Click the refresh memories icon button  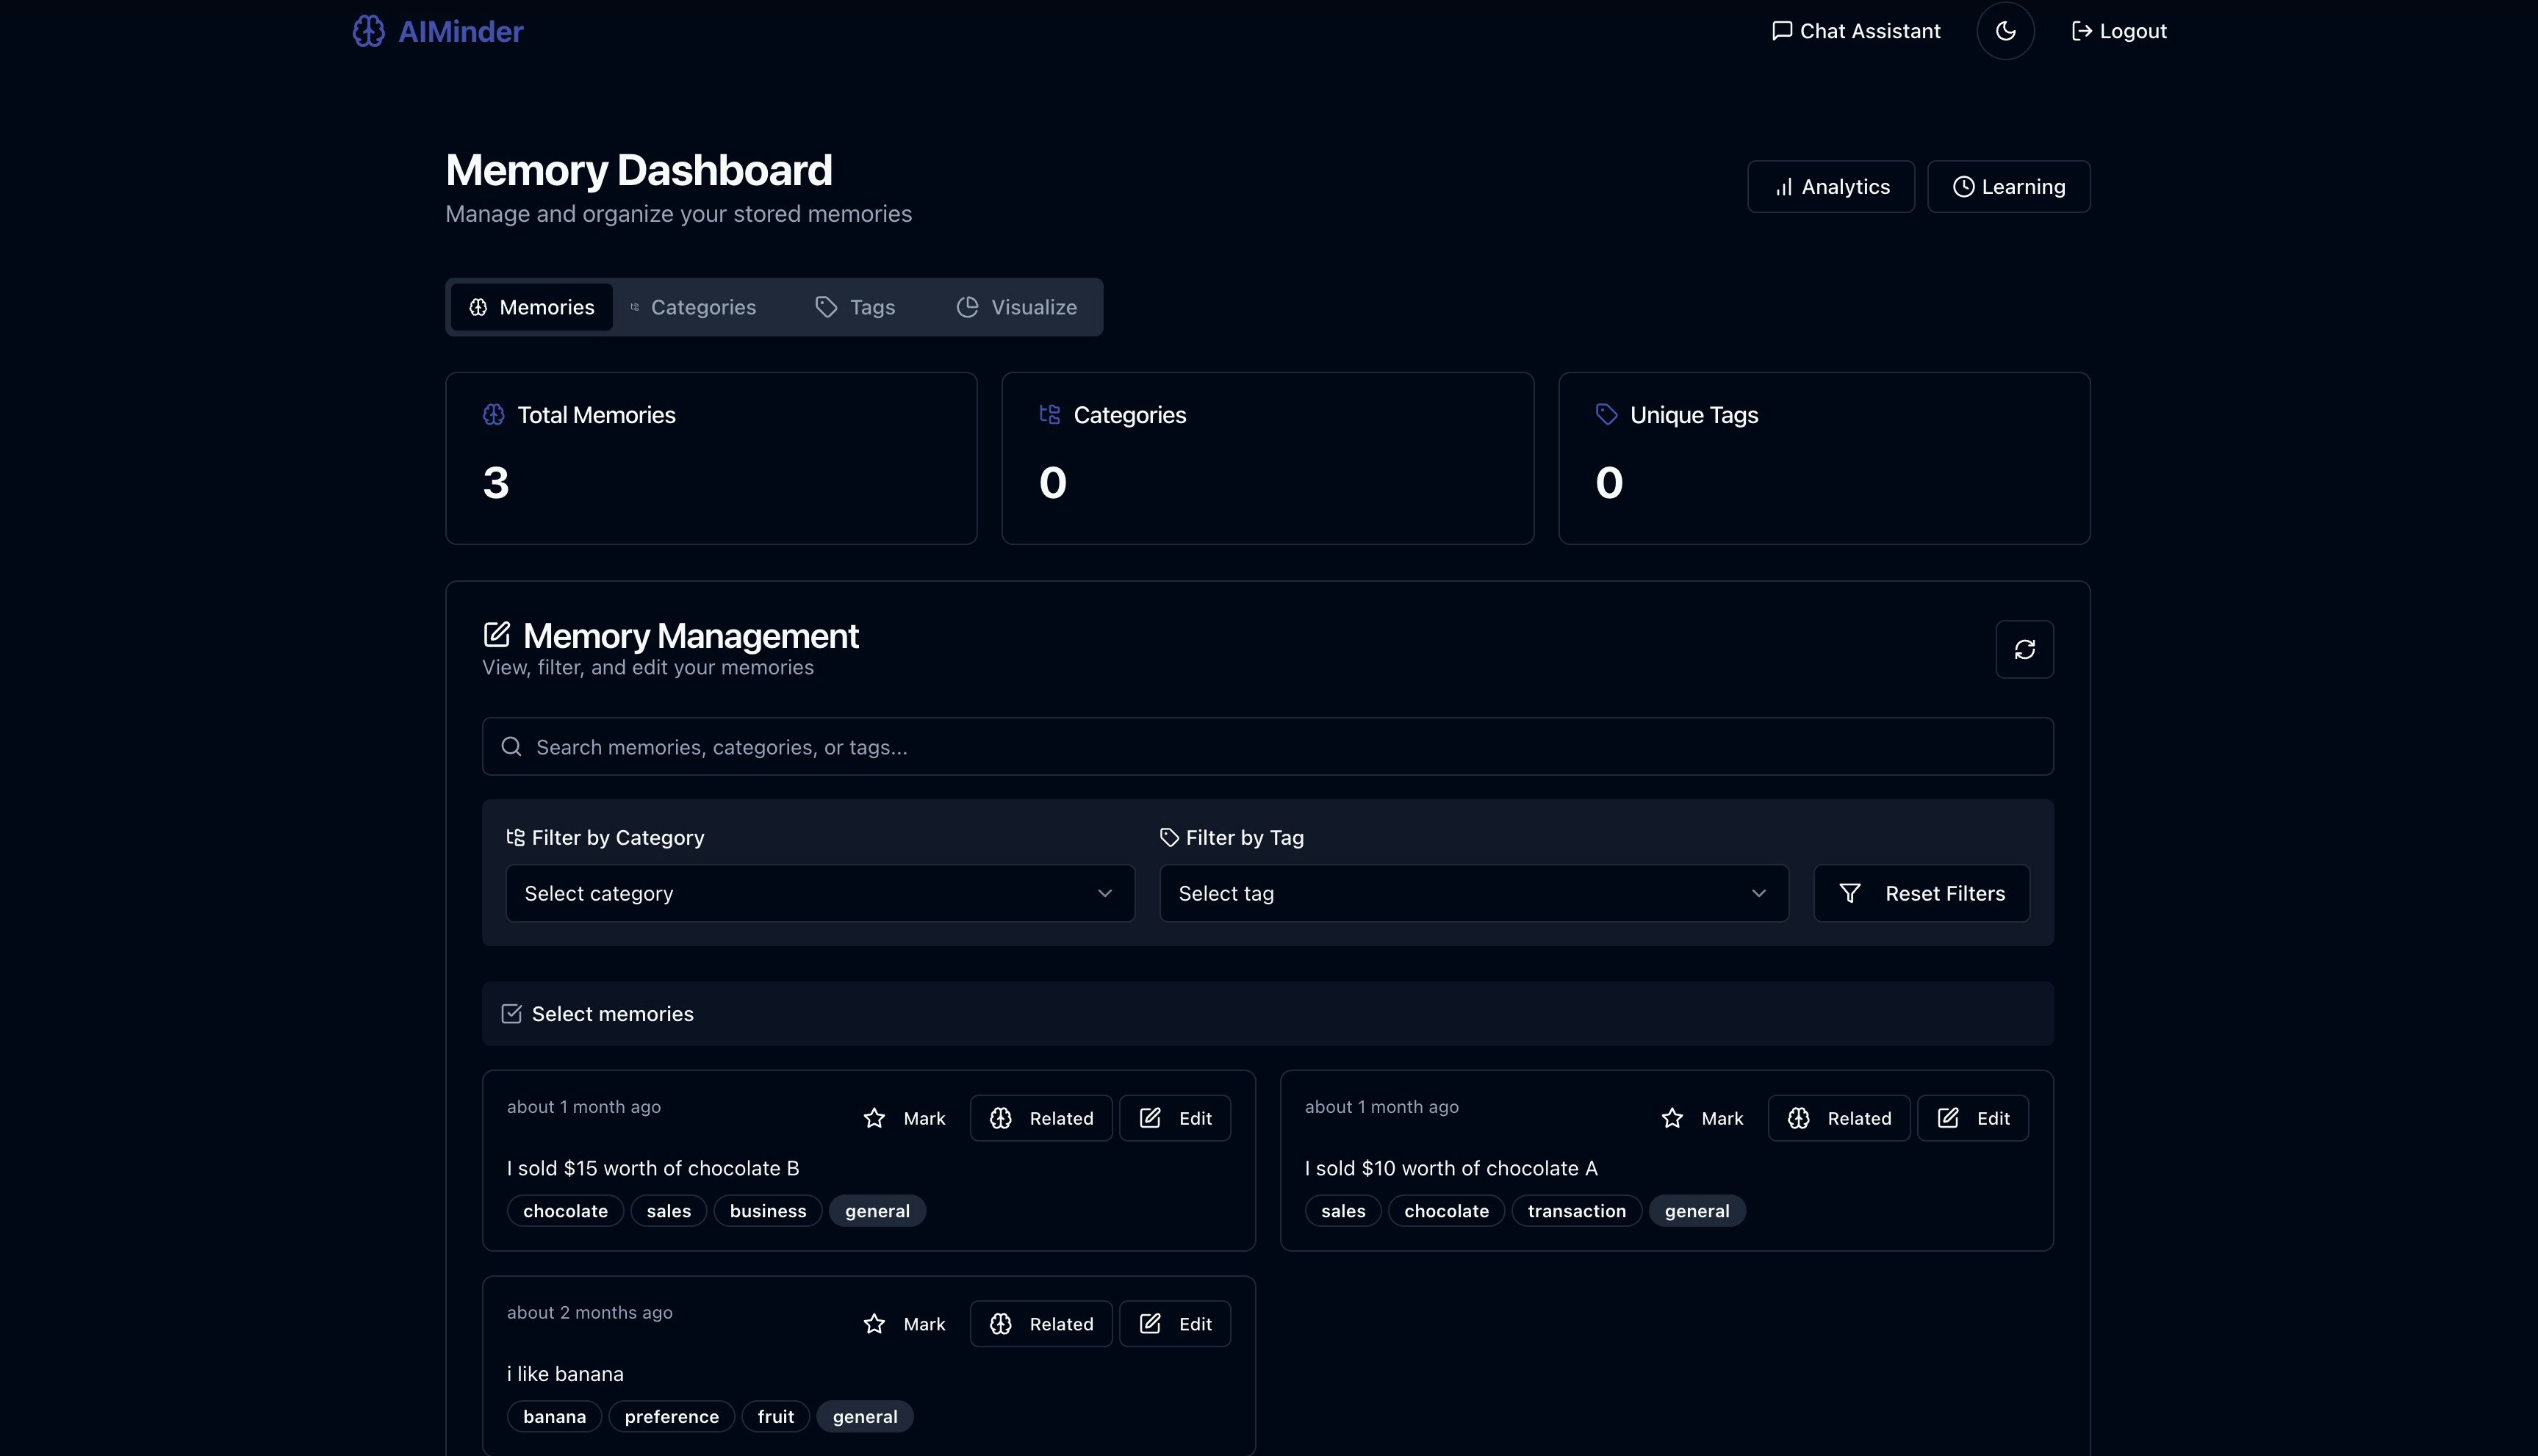pyautogui.click(x=2024, y=650)
